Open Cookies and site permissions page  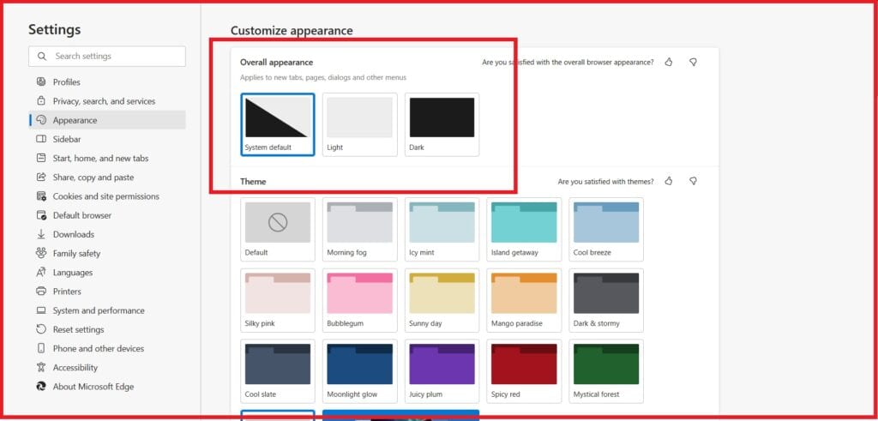(105, 196)
